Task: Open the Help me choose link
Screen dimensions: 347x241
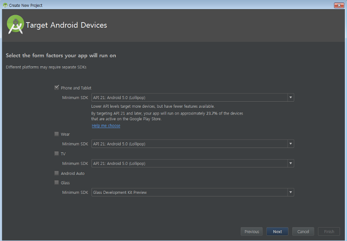Action: (106, 126)
